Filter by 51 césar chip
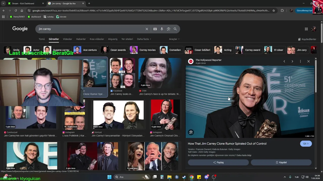The width and height of the screenshot is (323, 181). point(275,50)
